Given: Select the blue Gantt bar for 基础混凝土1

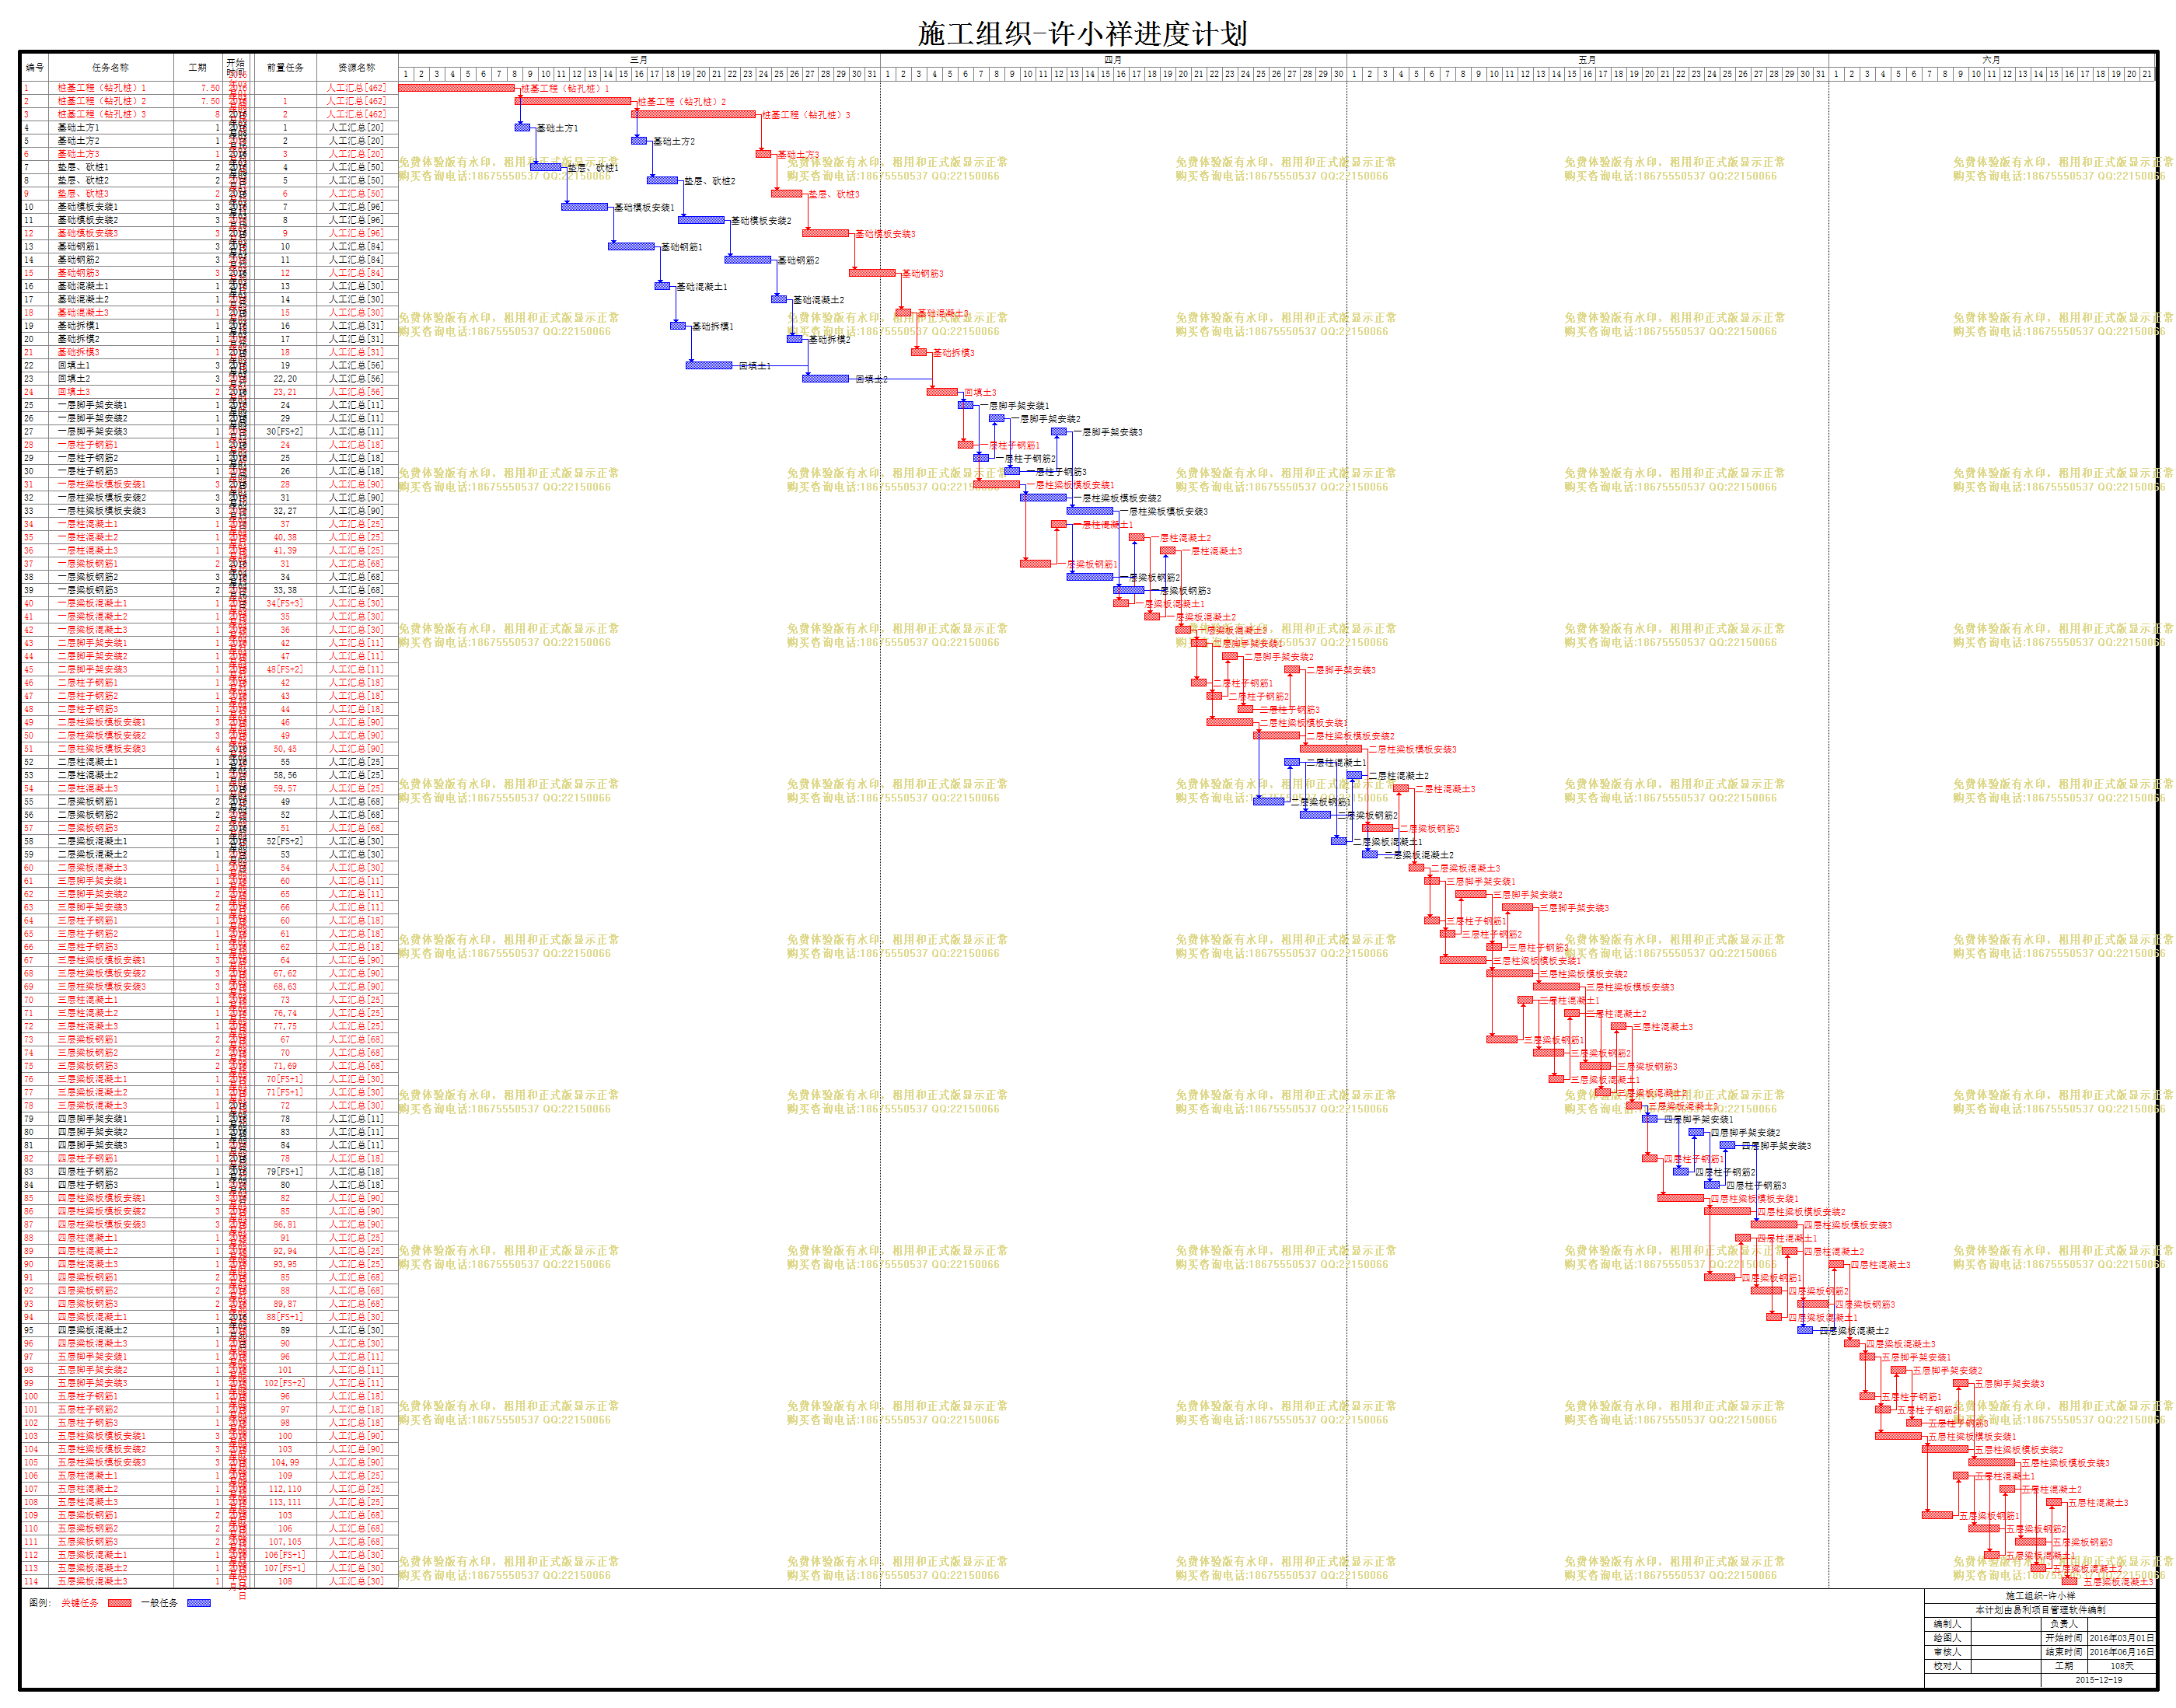Looking at the screenshot, I should (662, 286).
